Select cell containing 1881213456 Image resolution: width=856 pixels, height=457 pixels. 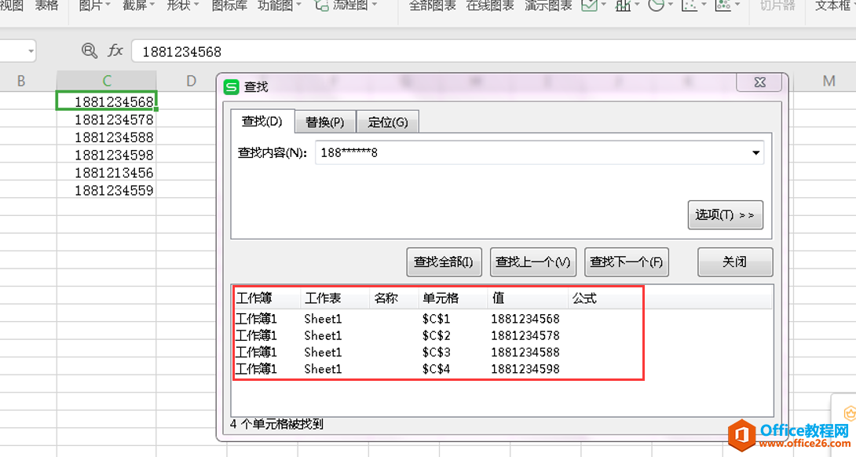coord(107,173)
